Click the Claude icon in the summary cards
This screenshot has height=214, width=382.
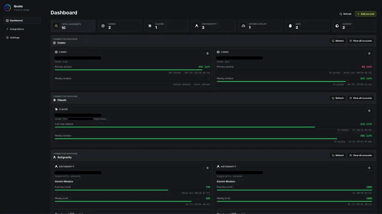[150, 26]
